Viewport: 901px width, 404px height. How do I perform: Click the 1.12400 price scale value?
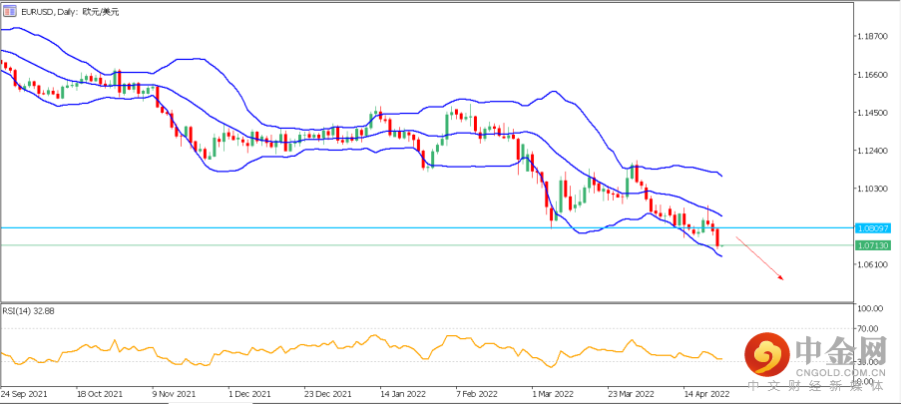coord(873,150)
